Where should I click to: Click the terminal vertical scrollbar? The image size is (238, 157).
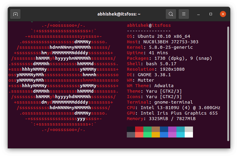(x=228, y=84)
